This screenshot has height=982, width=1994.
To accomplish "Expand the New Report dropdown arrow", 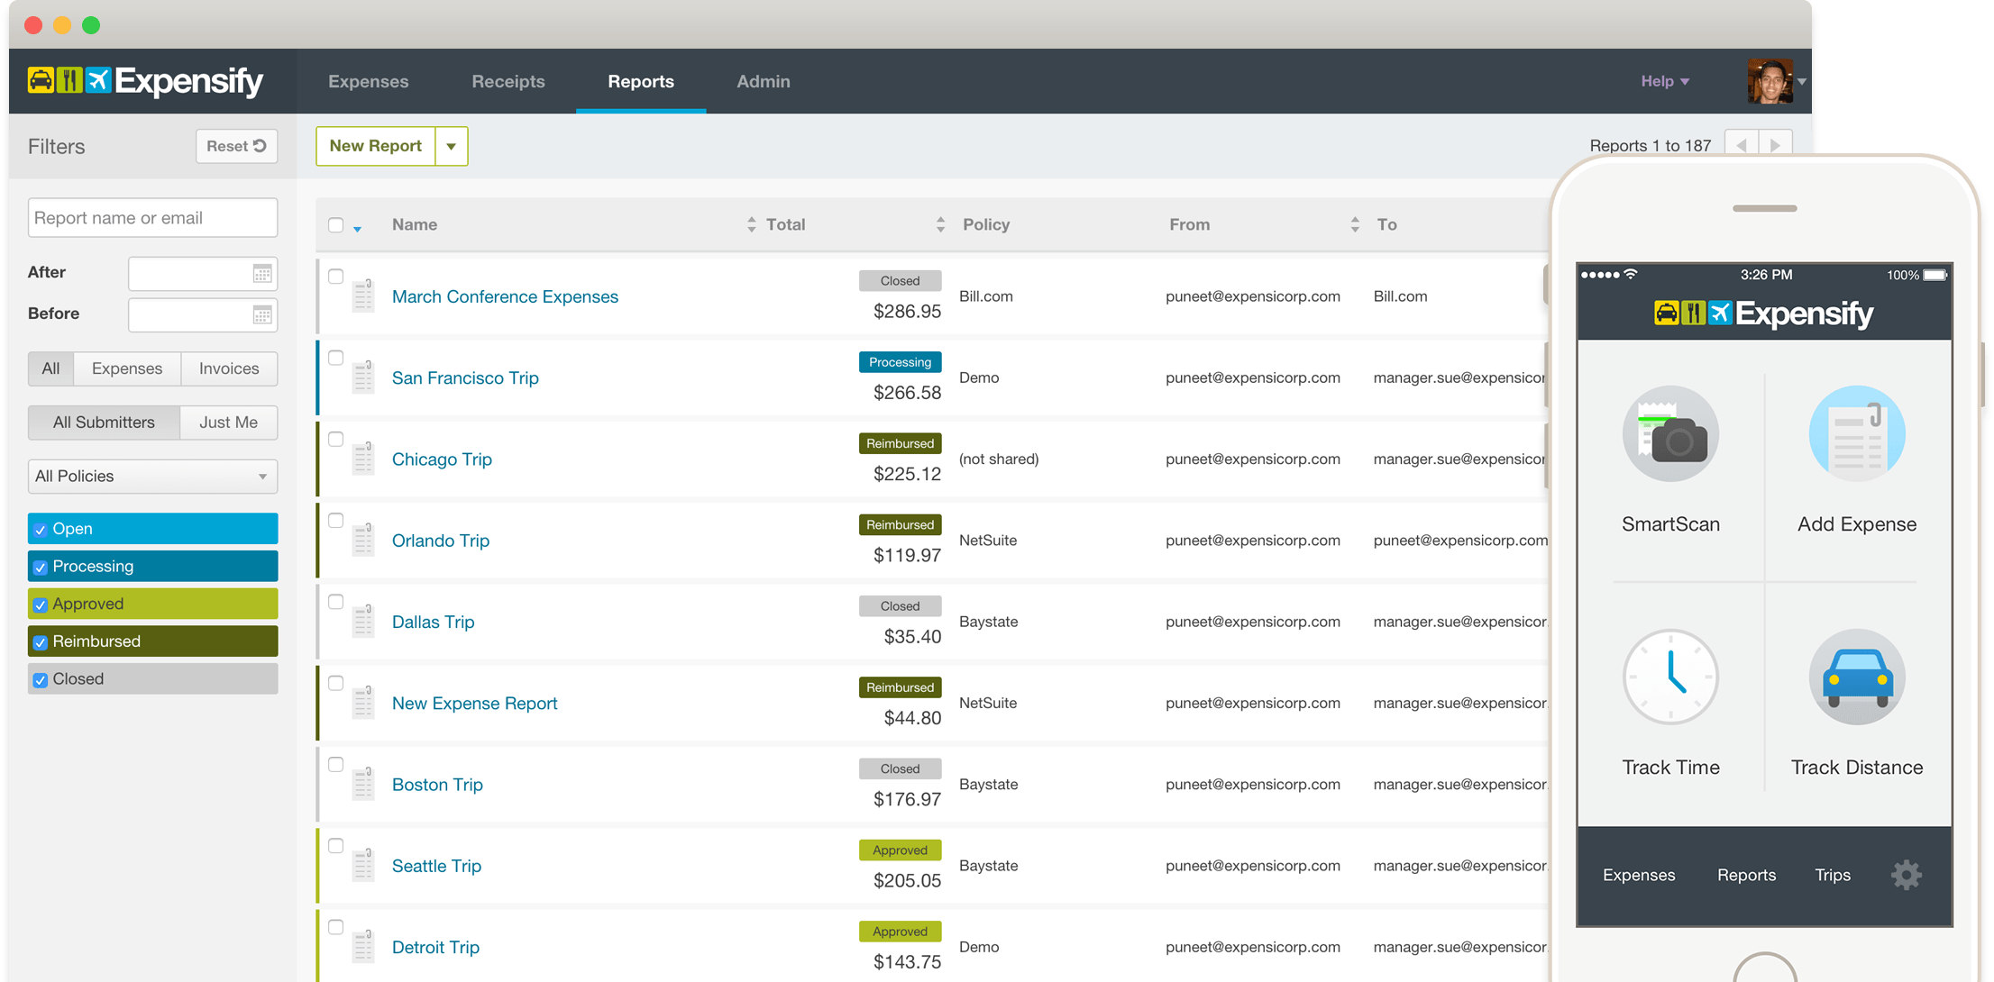I will pos(452,146).
